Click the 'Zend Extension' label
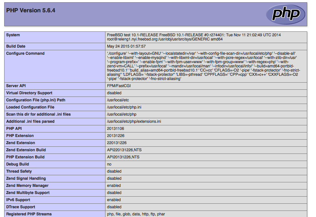 (20, 143)
